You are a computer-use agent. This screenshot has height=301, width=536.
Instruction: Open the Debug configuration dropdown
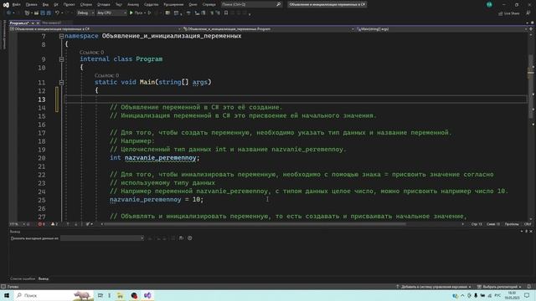pos(85,13)
